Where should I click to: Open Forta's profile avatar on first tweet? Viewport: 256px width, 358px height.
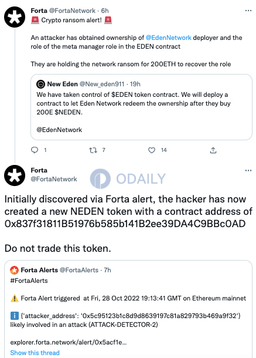pyautogui.click(x=15, y=17)
